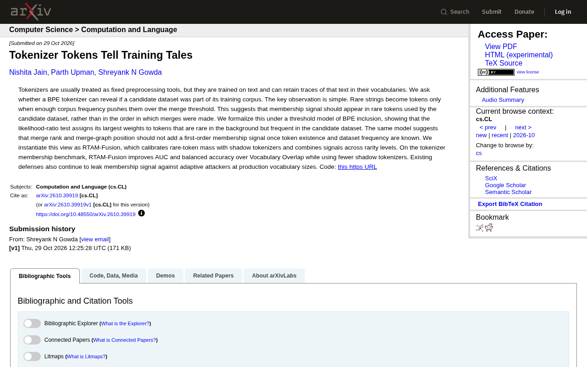Image resolution: width=587 pixels, height=367 pixels.
Task: Open the new listings link
Action: pyautogui.click(x=481, y=135)
